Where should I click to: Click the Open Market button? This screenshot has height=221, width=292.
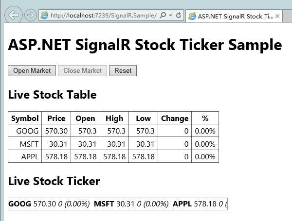pyautogui.click(x=32, y=70)
